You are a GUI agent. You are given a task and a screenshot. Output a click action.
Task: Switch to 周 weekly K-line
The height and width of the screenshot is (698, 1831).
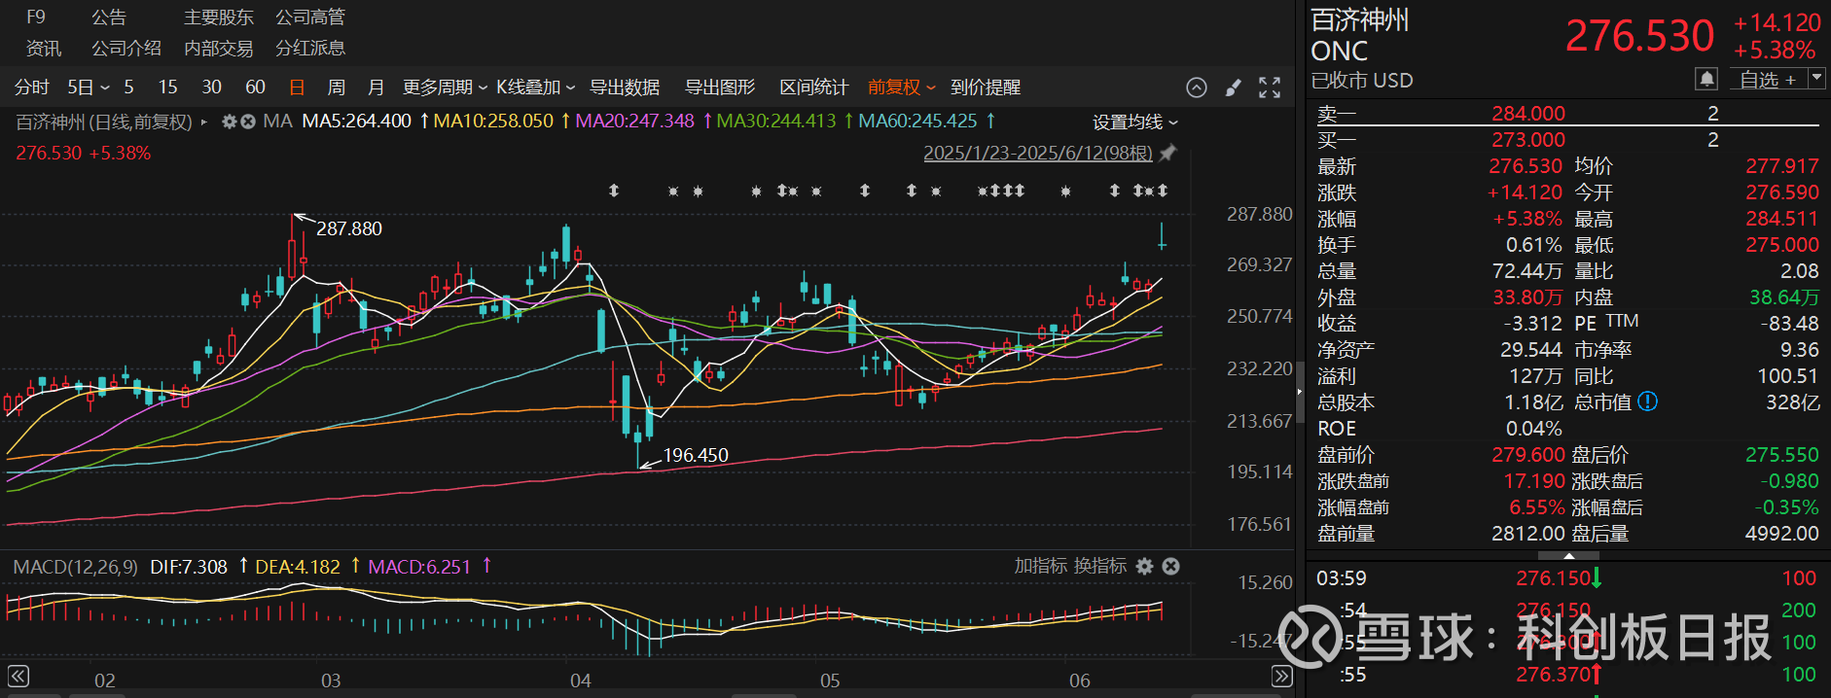tap(337, 87)
